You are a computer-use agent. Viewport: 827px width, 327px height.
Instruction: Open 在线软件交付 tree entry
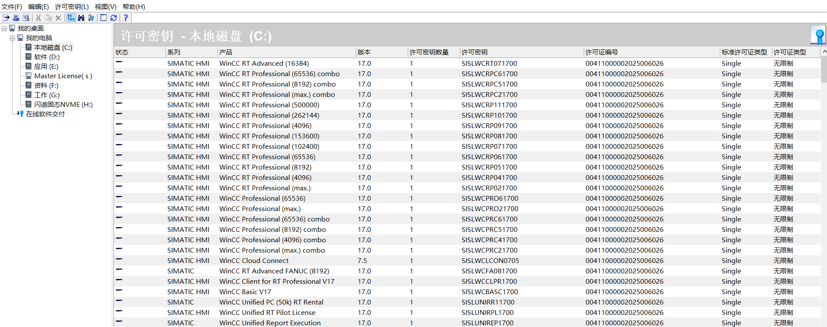click(45, 114)
